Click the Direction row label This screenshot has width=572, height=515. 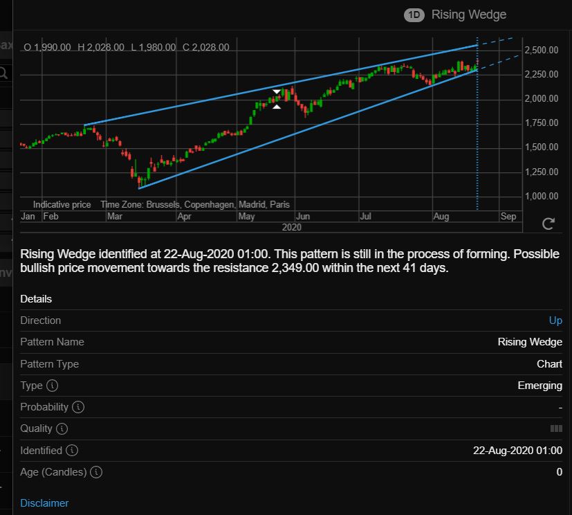click(41, 320)
